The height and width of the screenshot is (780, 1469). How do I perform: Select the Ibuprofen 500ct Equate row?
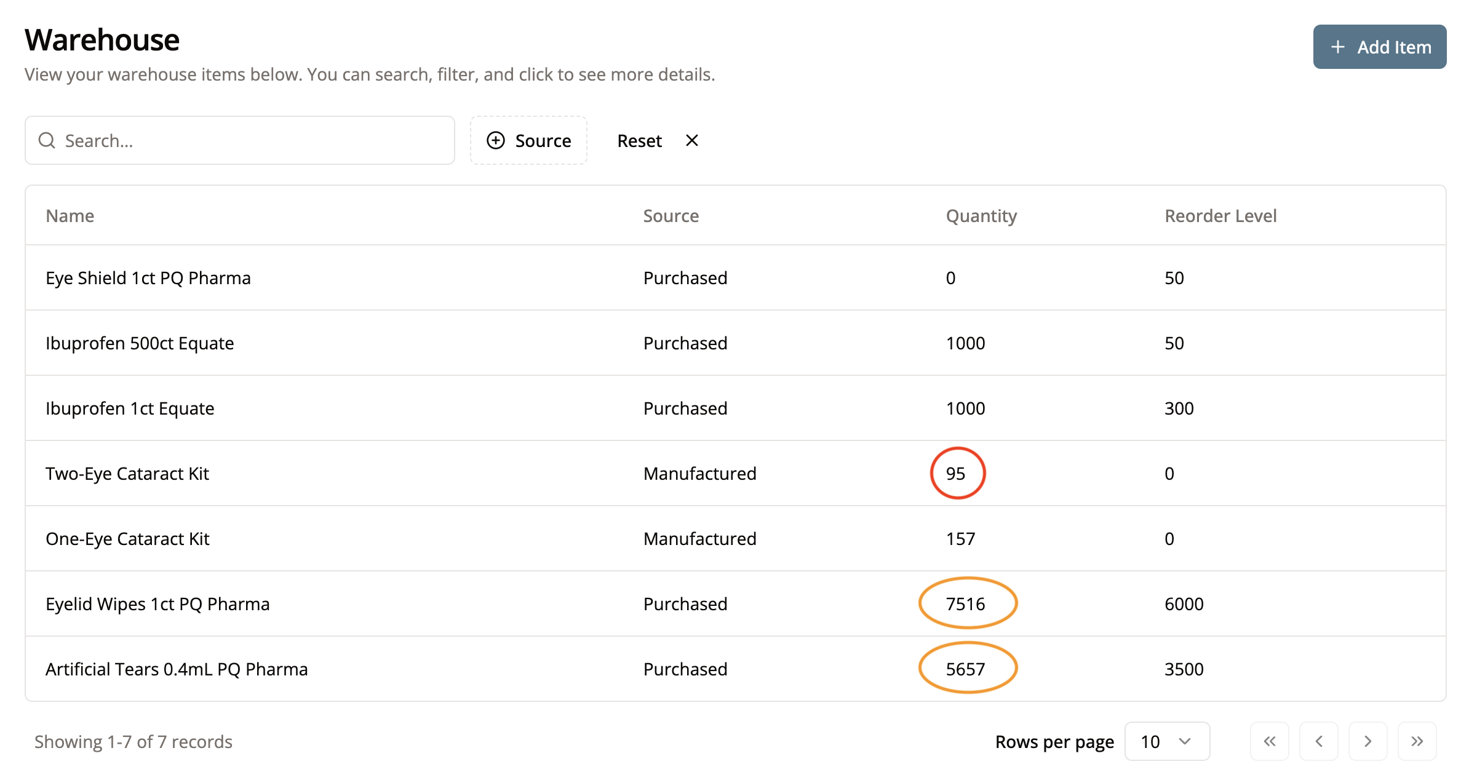[x=140, y=343]
